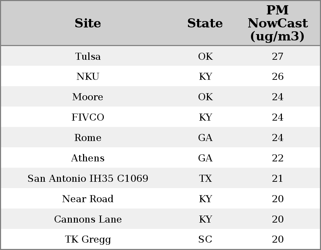This screenshot has height=250, width=321.
Task: Select the TK Gregg site cell
Action: point(88,239)
